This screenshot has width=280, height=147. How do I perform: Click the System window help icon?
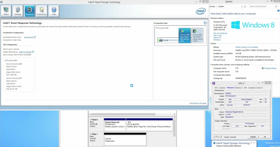[278, 11]
